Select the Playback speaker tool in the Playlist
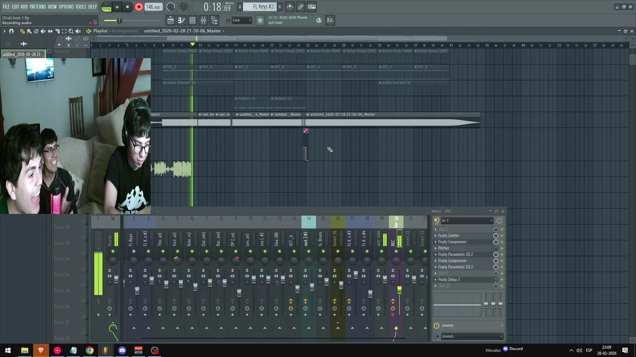The image size is (636, 357). [x=78, y=31]
